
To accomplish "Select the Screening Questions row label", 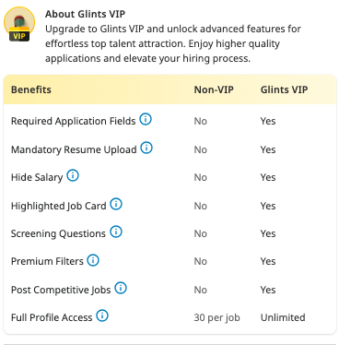I will [x=58, y=233].
